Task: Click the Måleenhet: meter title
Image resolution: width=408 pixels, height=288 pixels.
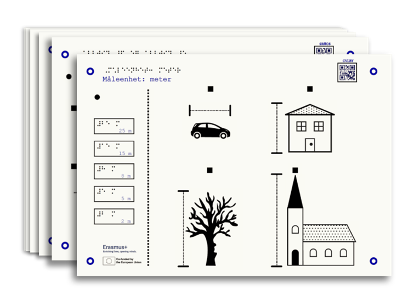Action: (137, 79)
